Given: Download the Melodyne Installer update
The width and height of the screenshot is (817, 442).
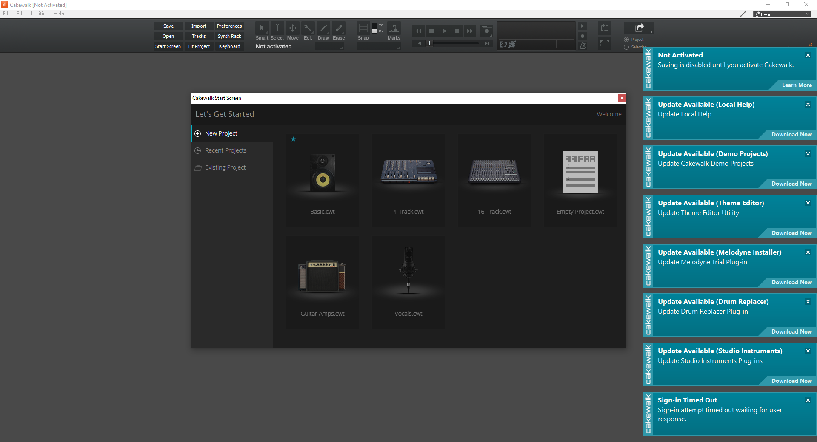Looking at the screenshot, I should 791,283.
